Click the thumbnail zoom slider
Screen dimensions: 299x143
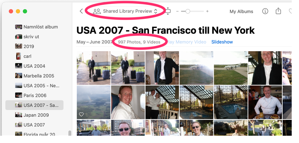192,12
